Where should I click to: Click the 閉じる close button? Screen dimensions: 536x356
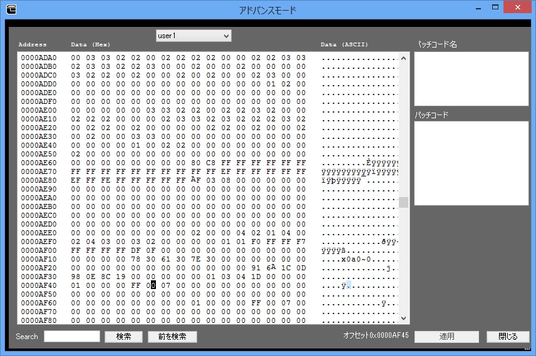508,337
